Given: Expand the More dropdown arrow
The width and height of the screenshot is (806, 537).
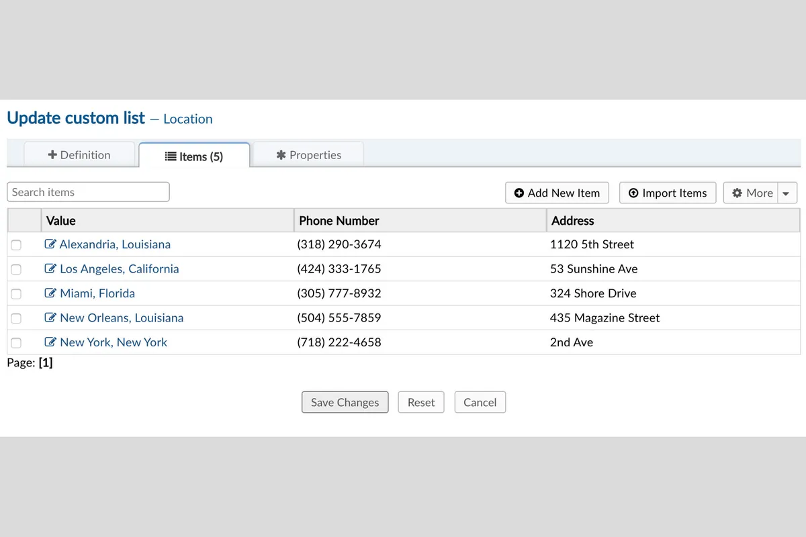Looking at the screenshot, I should (x=787, y=193).
